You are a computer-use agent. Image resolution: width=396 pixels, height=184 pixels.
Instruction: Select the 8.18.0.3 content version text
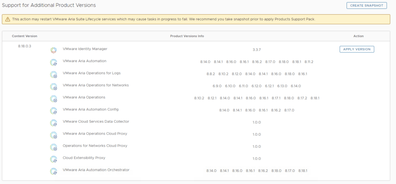click(x=24, y=46)
